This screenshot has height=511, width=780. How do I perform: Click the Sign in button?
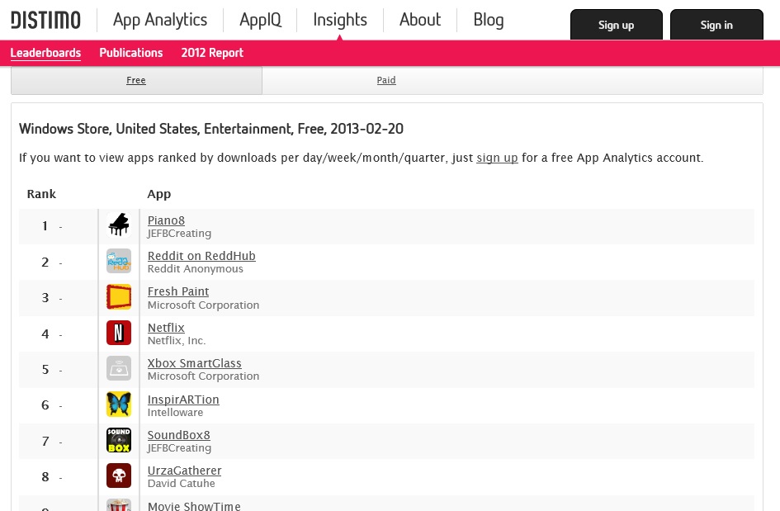click(x=716, y=25)
